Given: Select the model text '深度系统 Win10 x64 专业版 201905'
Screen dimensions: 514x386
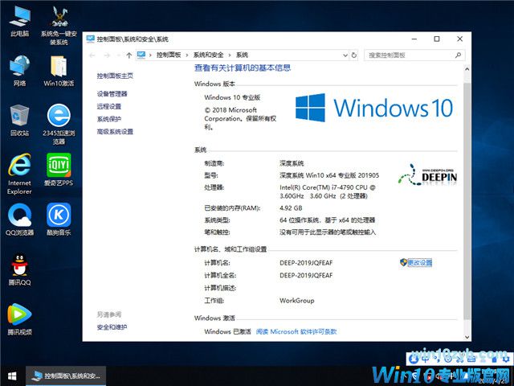Looking at the screenshot, I should [329, 175].
